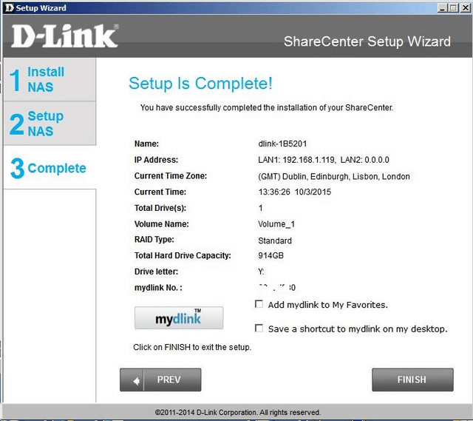
Task: Click the device name dlink-1B5201
Action: coord(282,144)
